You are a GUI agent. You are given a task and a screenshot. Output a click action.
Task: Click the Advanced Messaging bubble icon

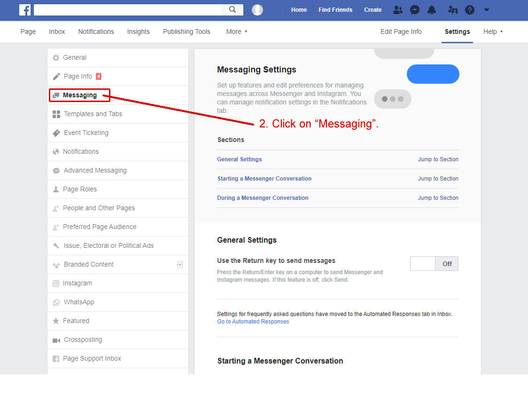pos(56,171)
